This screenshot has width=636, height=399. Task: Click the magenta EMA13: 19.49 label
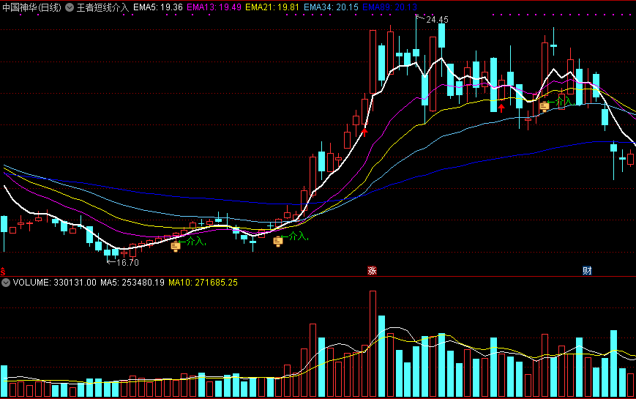point(214,7)
